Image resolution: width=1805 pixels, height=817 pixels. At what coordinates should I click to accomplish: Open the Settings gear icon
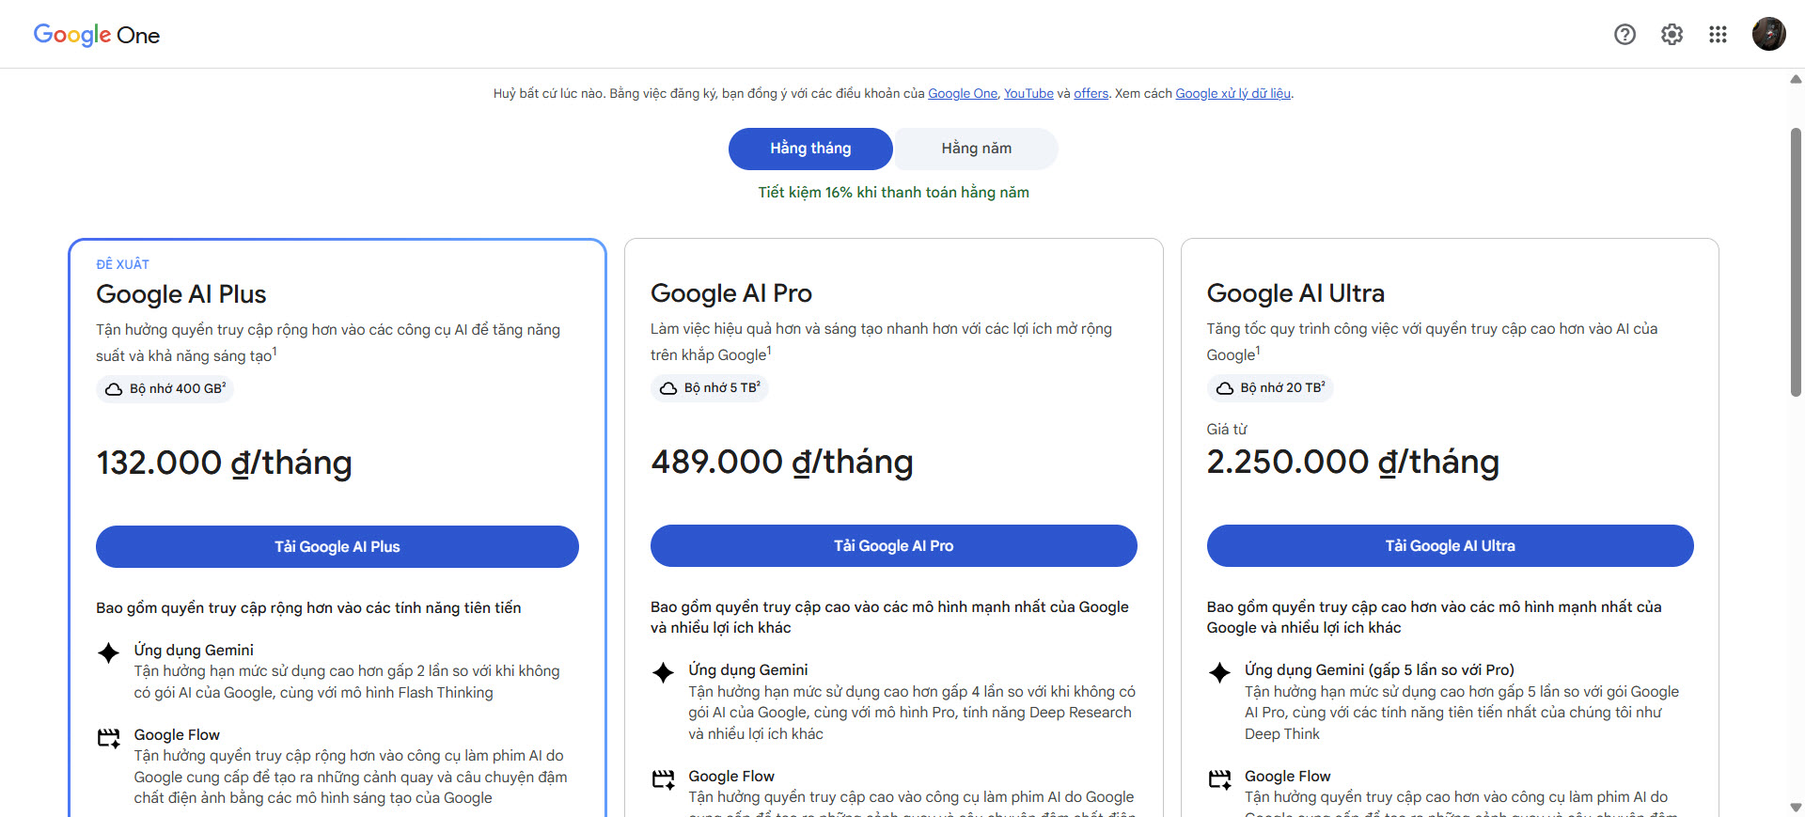point(1672,35)
